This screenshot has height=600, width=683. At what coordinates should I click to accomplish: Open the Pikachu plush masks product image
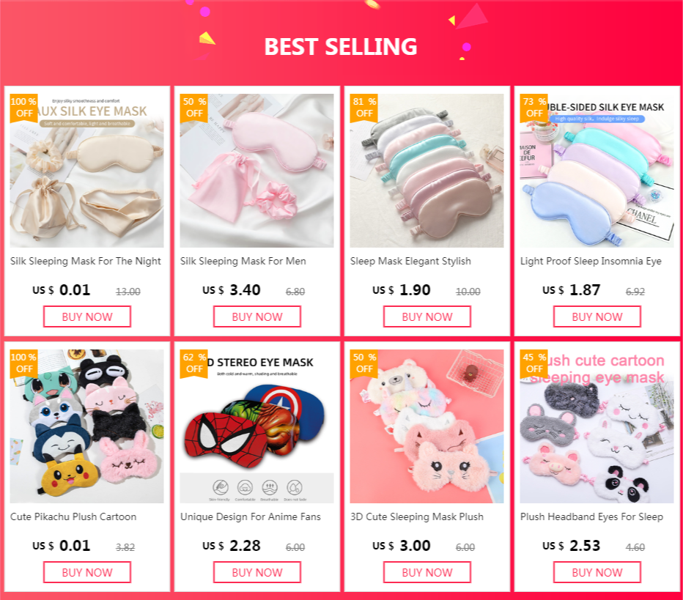[x=87, y=426]
